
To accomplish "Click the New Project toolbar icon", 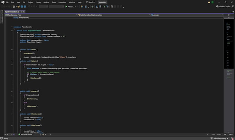I will 14,7.
